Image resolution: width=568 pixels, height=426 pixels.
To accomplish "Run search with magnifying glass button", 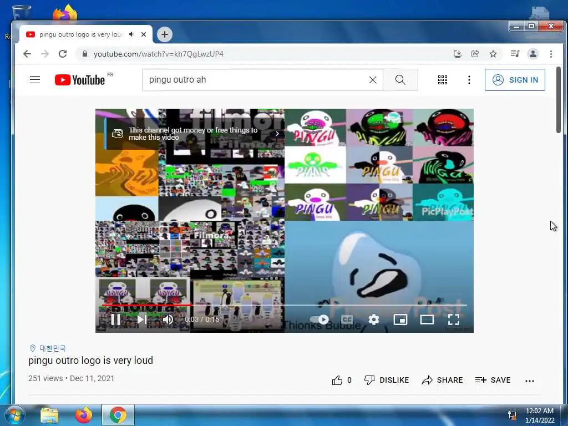I will click(x=400, y=80).
